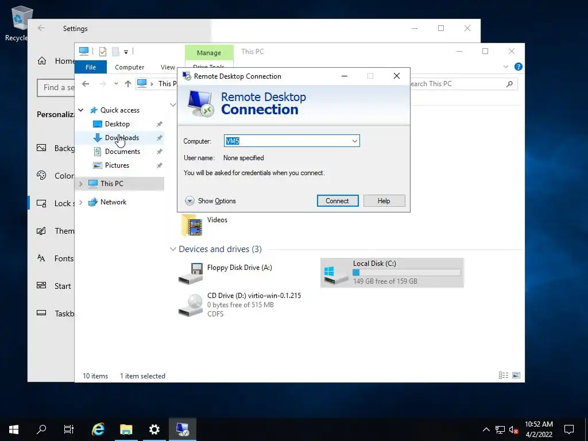Go to Home in Settings window
The width and height of the screenshot is (588, 441).
[x=56, y=61]
